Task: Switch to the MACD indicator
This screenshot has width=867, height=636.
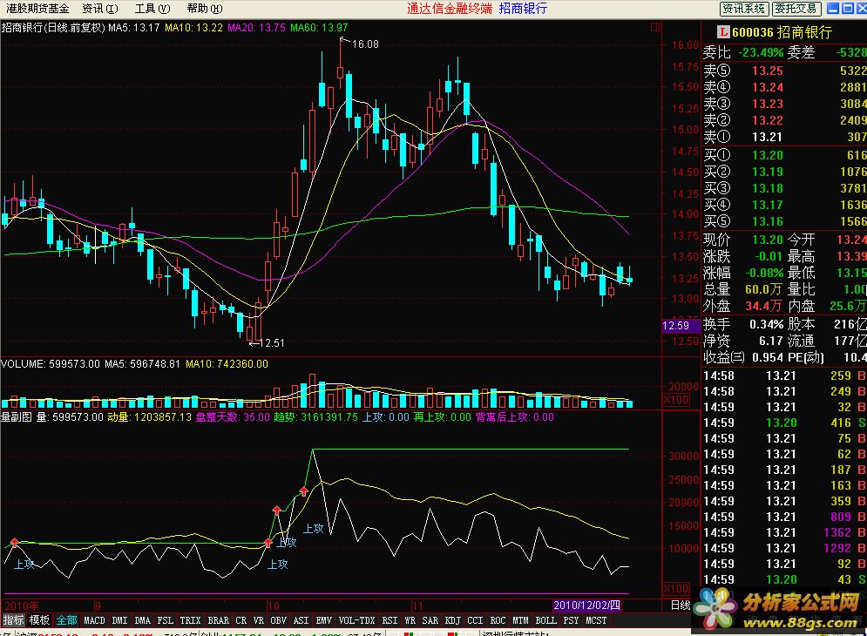Action: (94, 620)
